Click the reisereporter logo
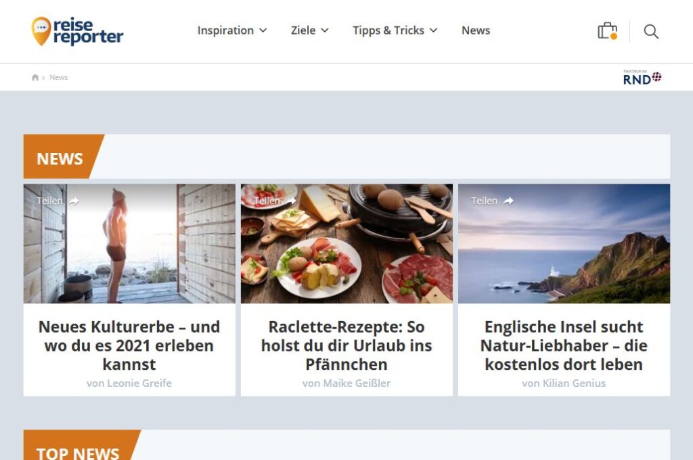 point(77,31)
